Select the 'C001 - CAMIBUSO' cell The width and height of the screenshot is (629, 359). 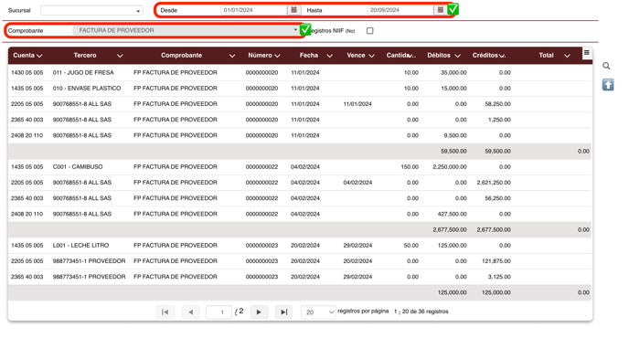coord(78,166)
